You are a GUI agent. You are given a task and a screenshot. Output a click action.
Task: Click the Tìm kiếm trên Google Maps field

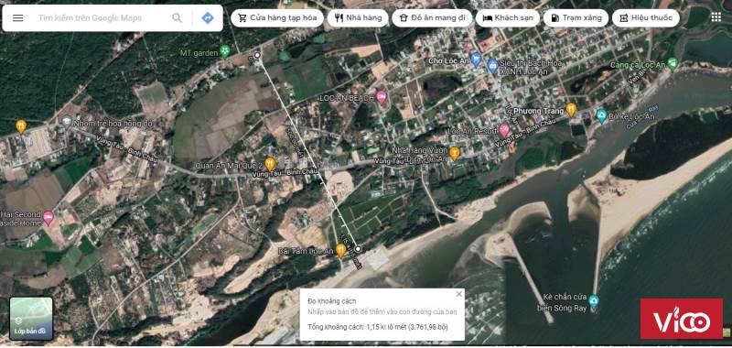click(101, 17)
